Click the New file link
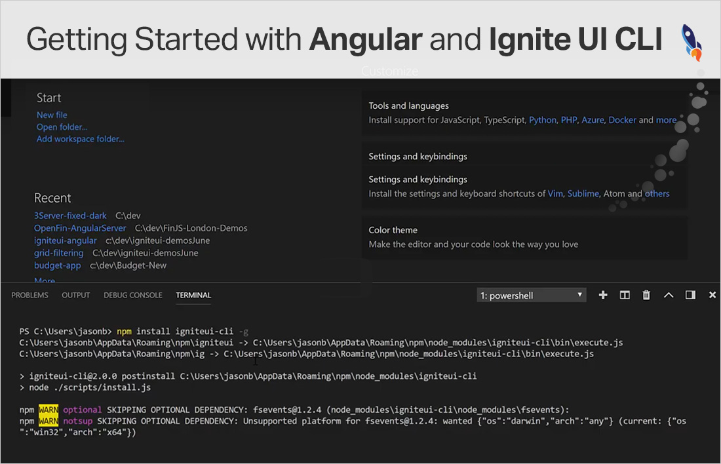Viewport: 721px width, 464px height. 52,115
